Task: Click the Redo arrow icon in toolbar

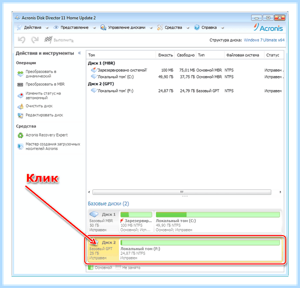Action: tap(35, 40)
